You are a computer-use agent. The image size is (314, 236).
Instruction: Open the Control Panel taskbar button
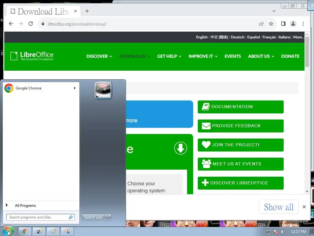tap(39, 231)
